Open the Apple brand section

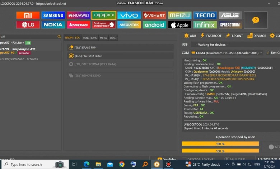click(x=179, y=25)
